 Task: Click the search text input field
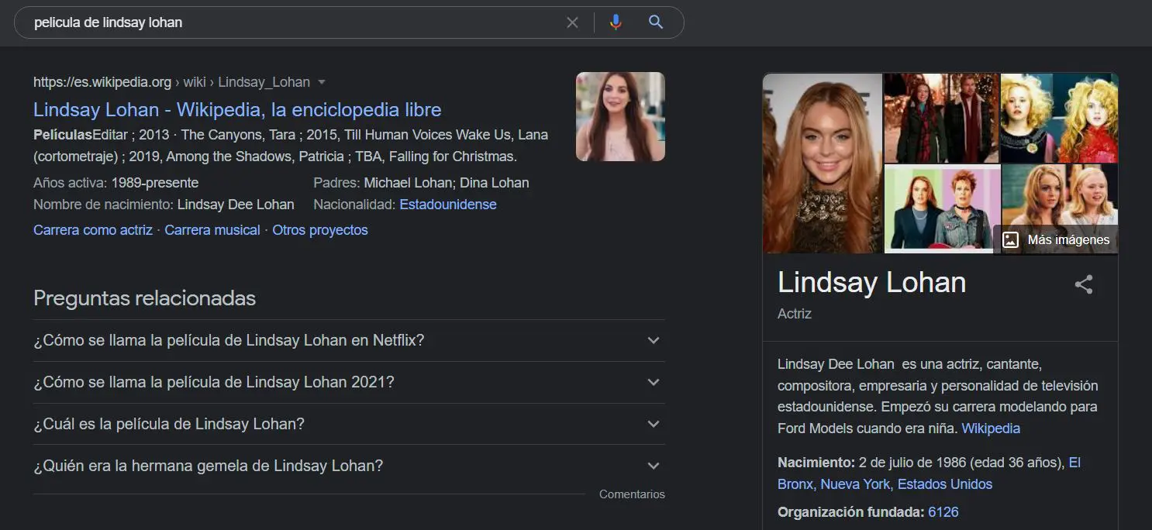coord(295,22)
